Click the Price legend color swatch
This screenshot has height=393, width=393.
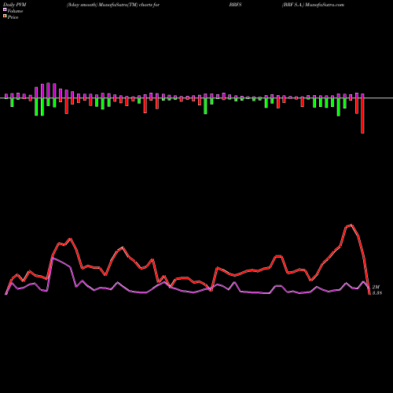click(5, 17)
